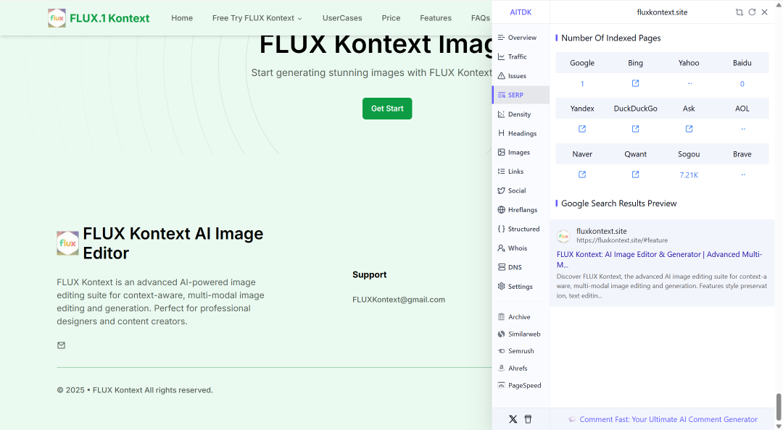Open Naver indexed pages external link icon
Image resolution: width=783 pixels, height=430 pixels.
pyautogui.click(x=582, y=174)
